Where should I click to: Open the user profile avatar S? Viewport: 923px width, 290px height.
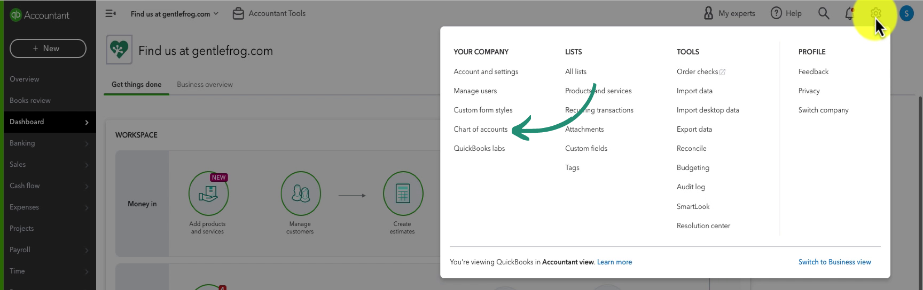[x=906, y=13]
